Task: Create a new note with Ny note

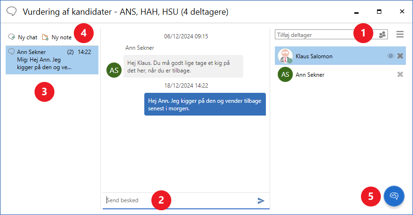Action: point(57,37)
